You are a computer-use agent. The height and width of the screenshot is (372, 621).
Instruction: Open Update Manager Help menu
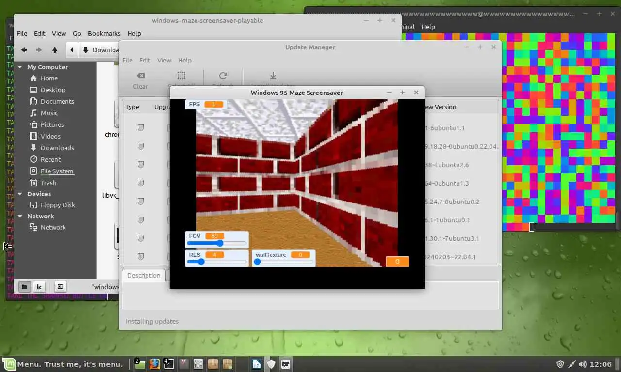[184, 60]
